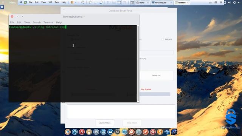Screen dimensions: 242x136
Task: Open the terminal's Terminal menu
Action: tap(48, 22)
